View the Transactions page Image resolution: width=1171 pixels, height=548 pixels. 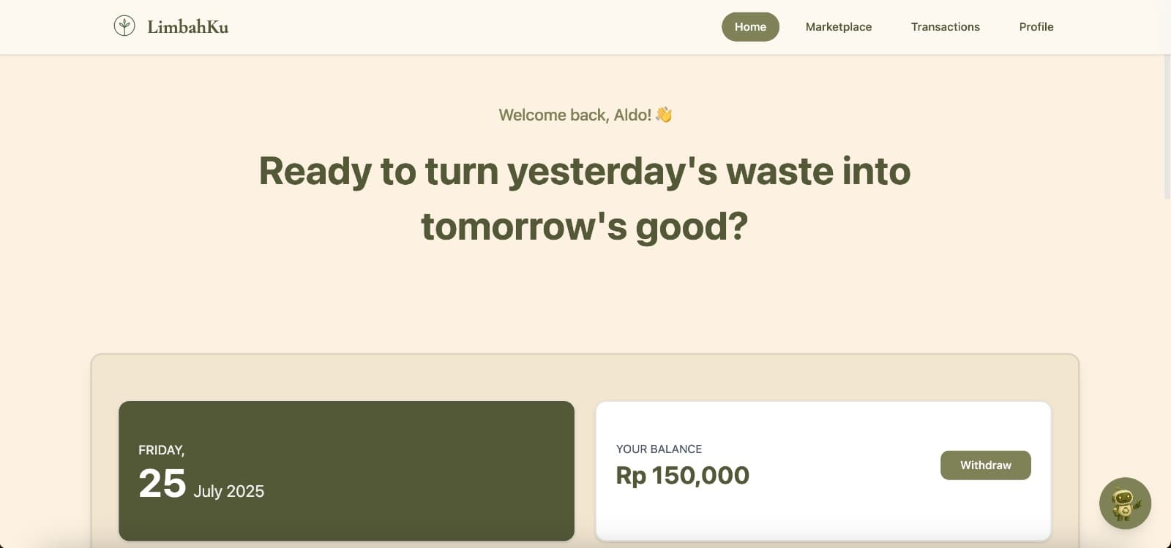coord(945,27)
